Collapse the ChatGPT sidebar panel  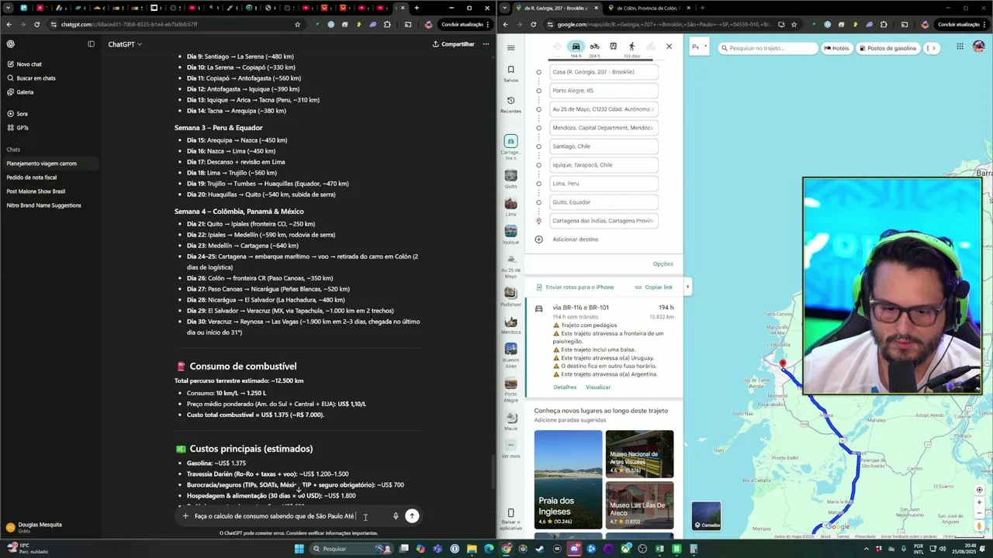(x=91, y=44)
